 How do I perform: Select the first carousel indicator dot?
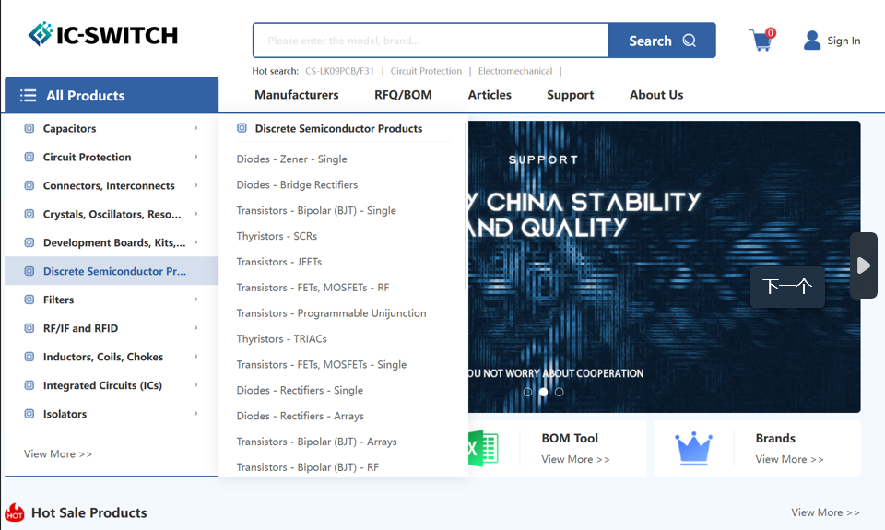pyautogui.click(x=527, y=392)
